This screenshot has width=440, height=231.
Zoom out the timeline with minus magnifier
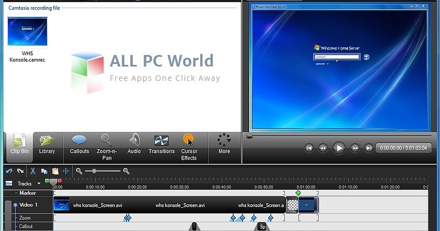(79, 171)
